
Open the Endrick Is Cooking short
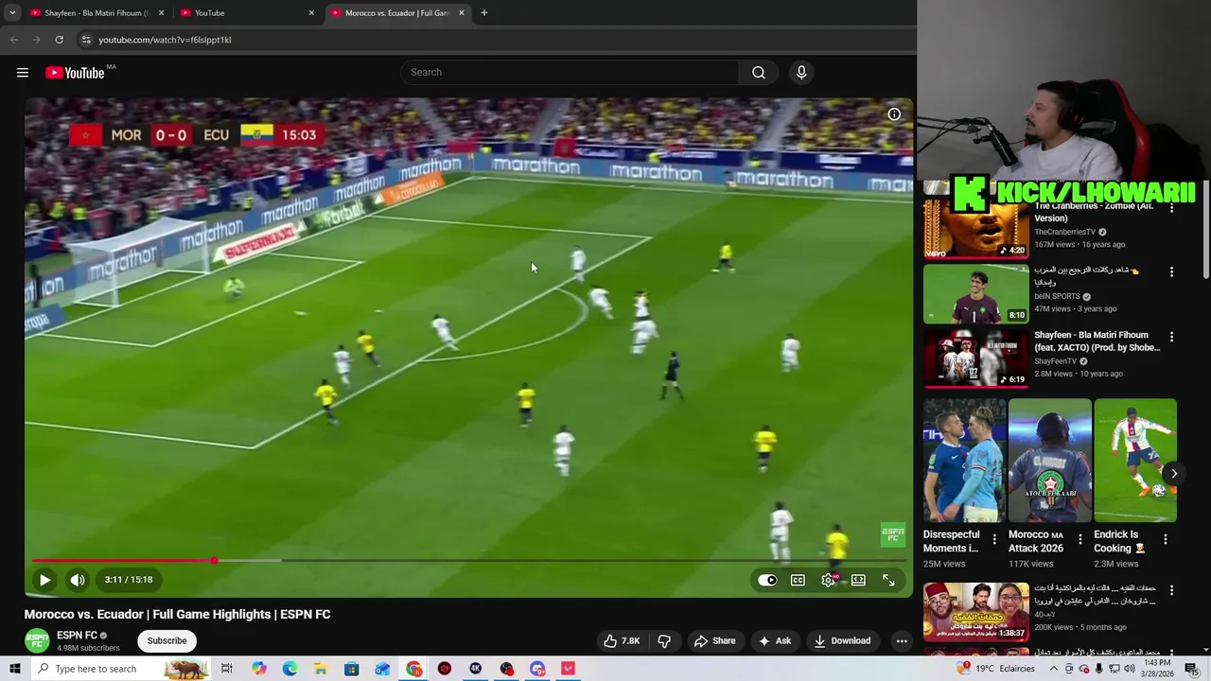point(1135,461)
